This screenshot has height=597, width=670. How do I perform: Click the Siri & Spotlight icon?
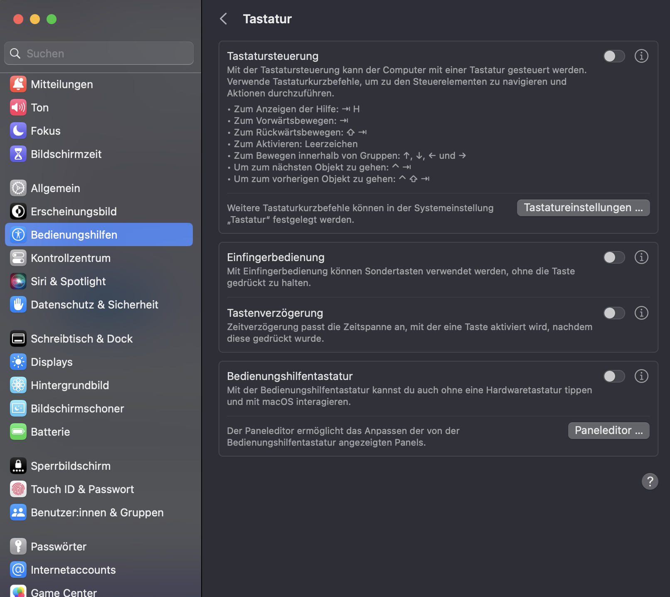[18, 281]
